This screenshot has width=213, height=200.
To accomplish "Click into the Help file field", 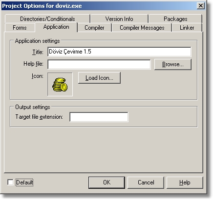I will [x=99, y=64].
